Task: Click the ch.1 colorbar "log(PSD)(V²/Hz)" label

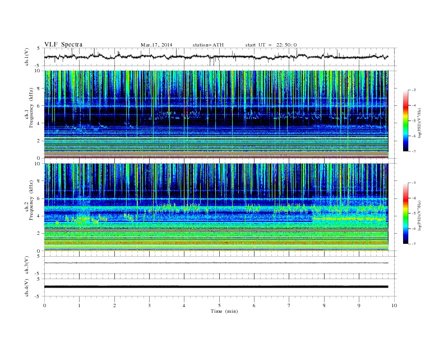Action: [420, 123]
